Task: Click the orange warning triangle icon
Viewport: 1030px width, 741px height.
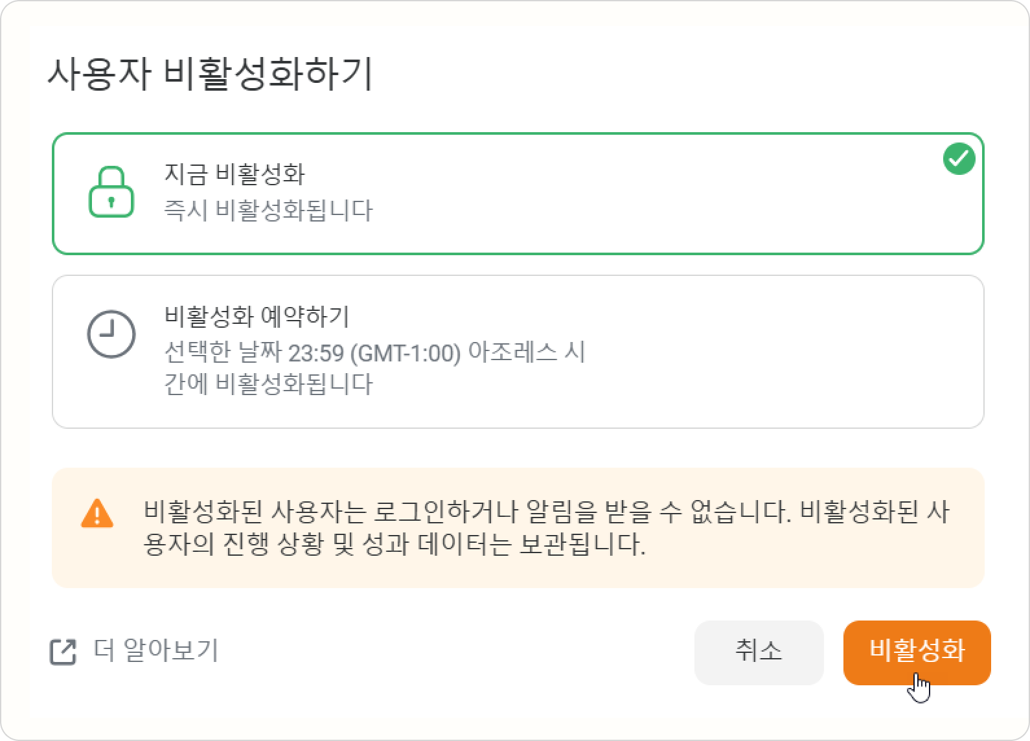Action: [97, 513]
